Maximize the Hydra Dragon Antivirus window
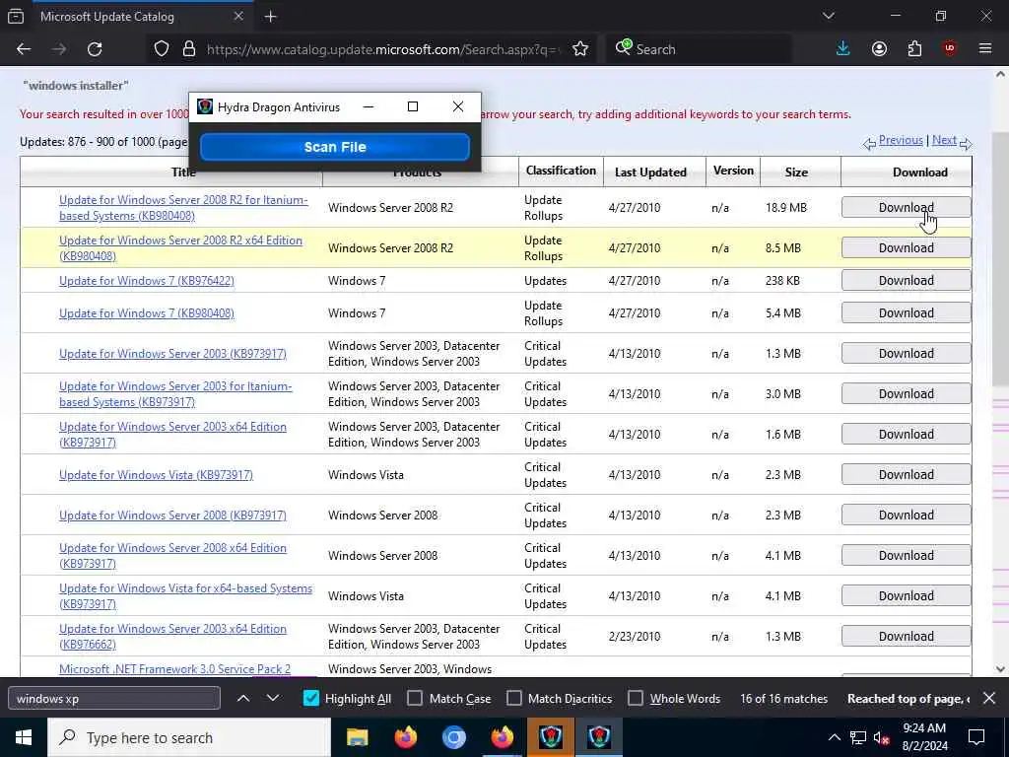The image size is (1009, 757). 413,106
